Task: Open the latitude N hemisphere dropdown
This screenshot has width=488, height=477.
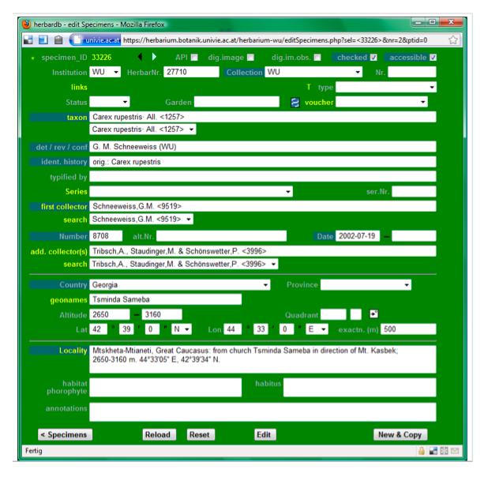Action: click(x=181, y=329)
